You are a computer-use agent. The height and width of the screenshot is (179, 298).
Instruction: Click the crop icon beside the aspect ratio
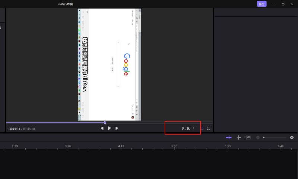click(202, 128)
